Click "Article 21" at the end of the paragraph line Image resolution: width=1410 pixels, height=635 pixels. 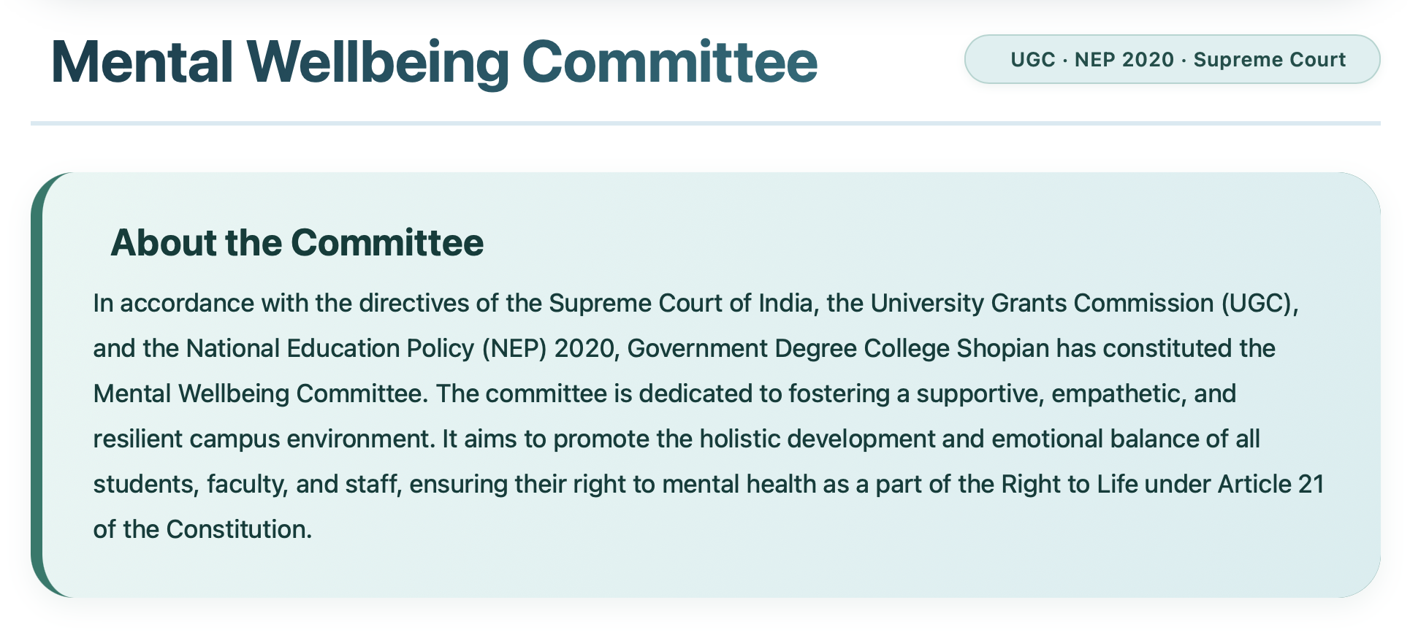(1271, 484)
